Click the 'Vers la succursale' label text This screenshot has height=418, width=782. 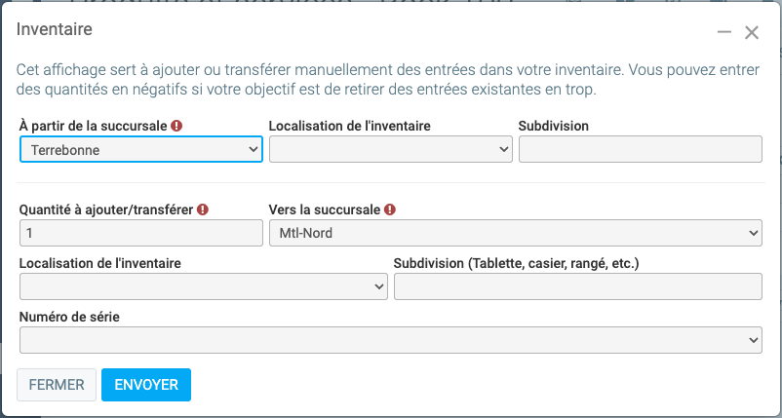click(x=325, y=209)
